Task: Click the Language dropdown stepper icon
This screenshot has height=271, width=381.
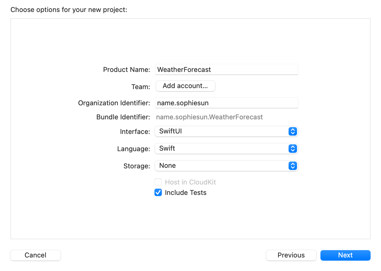Action: pyautogui.click(x=293, y=149)
